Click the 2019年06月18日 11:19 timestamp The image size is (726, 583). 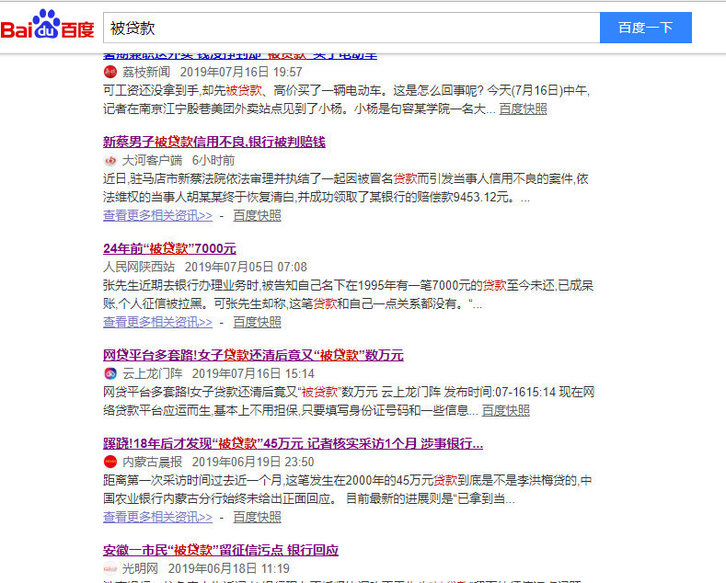point(229,568)
